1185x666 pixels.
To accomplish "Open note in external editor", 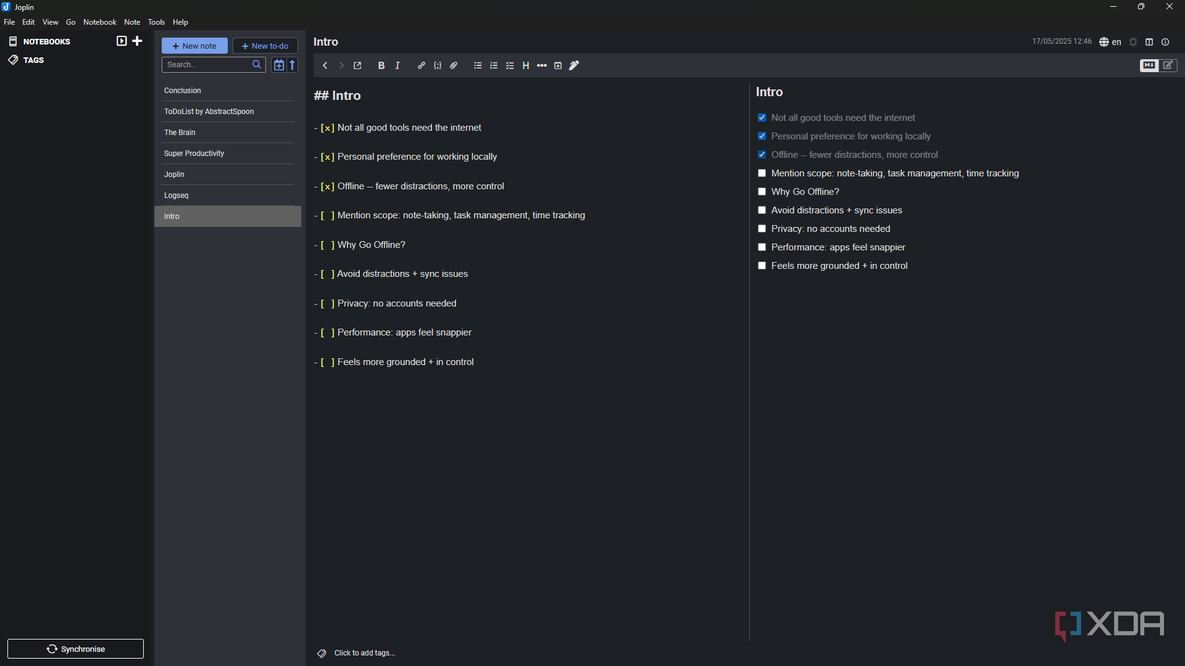I will (357, 66).
